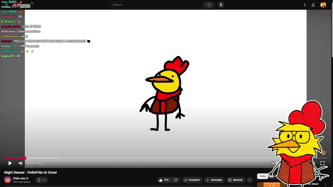The width and height of the screenshot is (333, 187).
Task: Click the animated chicken in video
Action: (164, 94)
